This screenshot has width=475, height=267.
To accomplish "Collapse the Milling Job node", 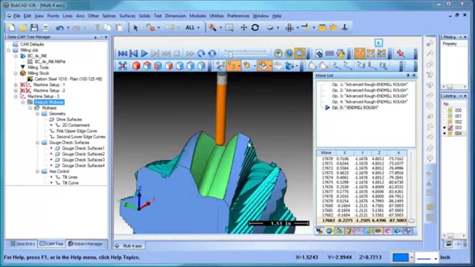I will point(9,50).
